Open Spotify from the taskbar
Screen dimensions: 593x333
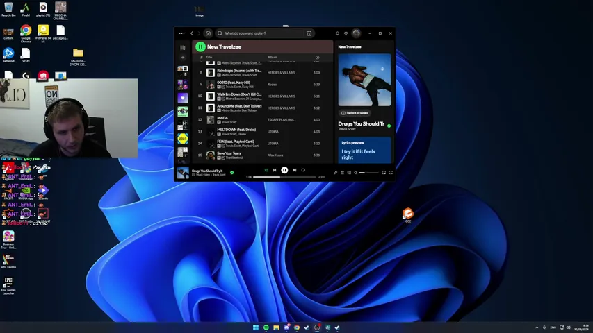pos(266,327)
